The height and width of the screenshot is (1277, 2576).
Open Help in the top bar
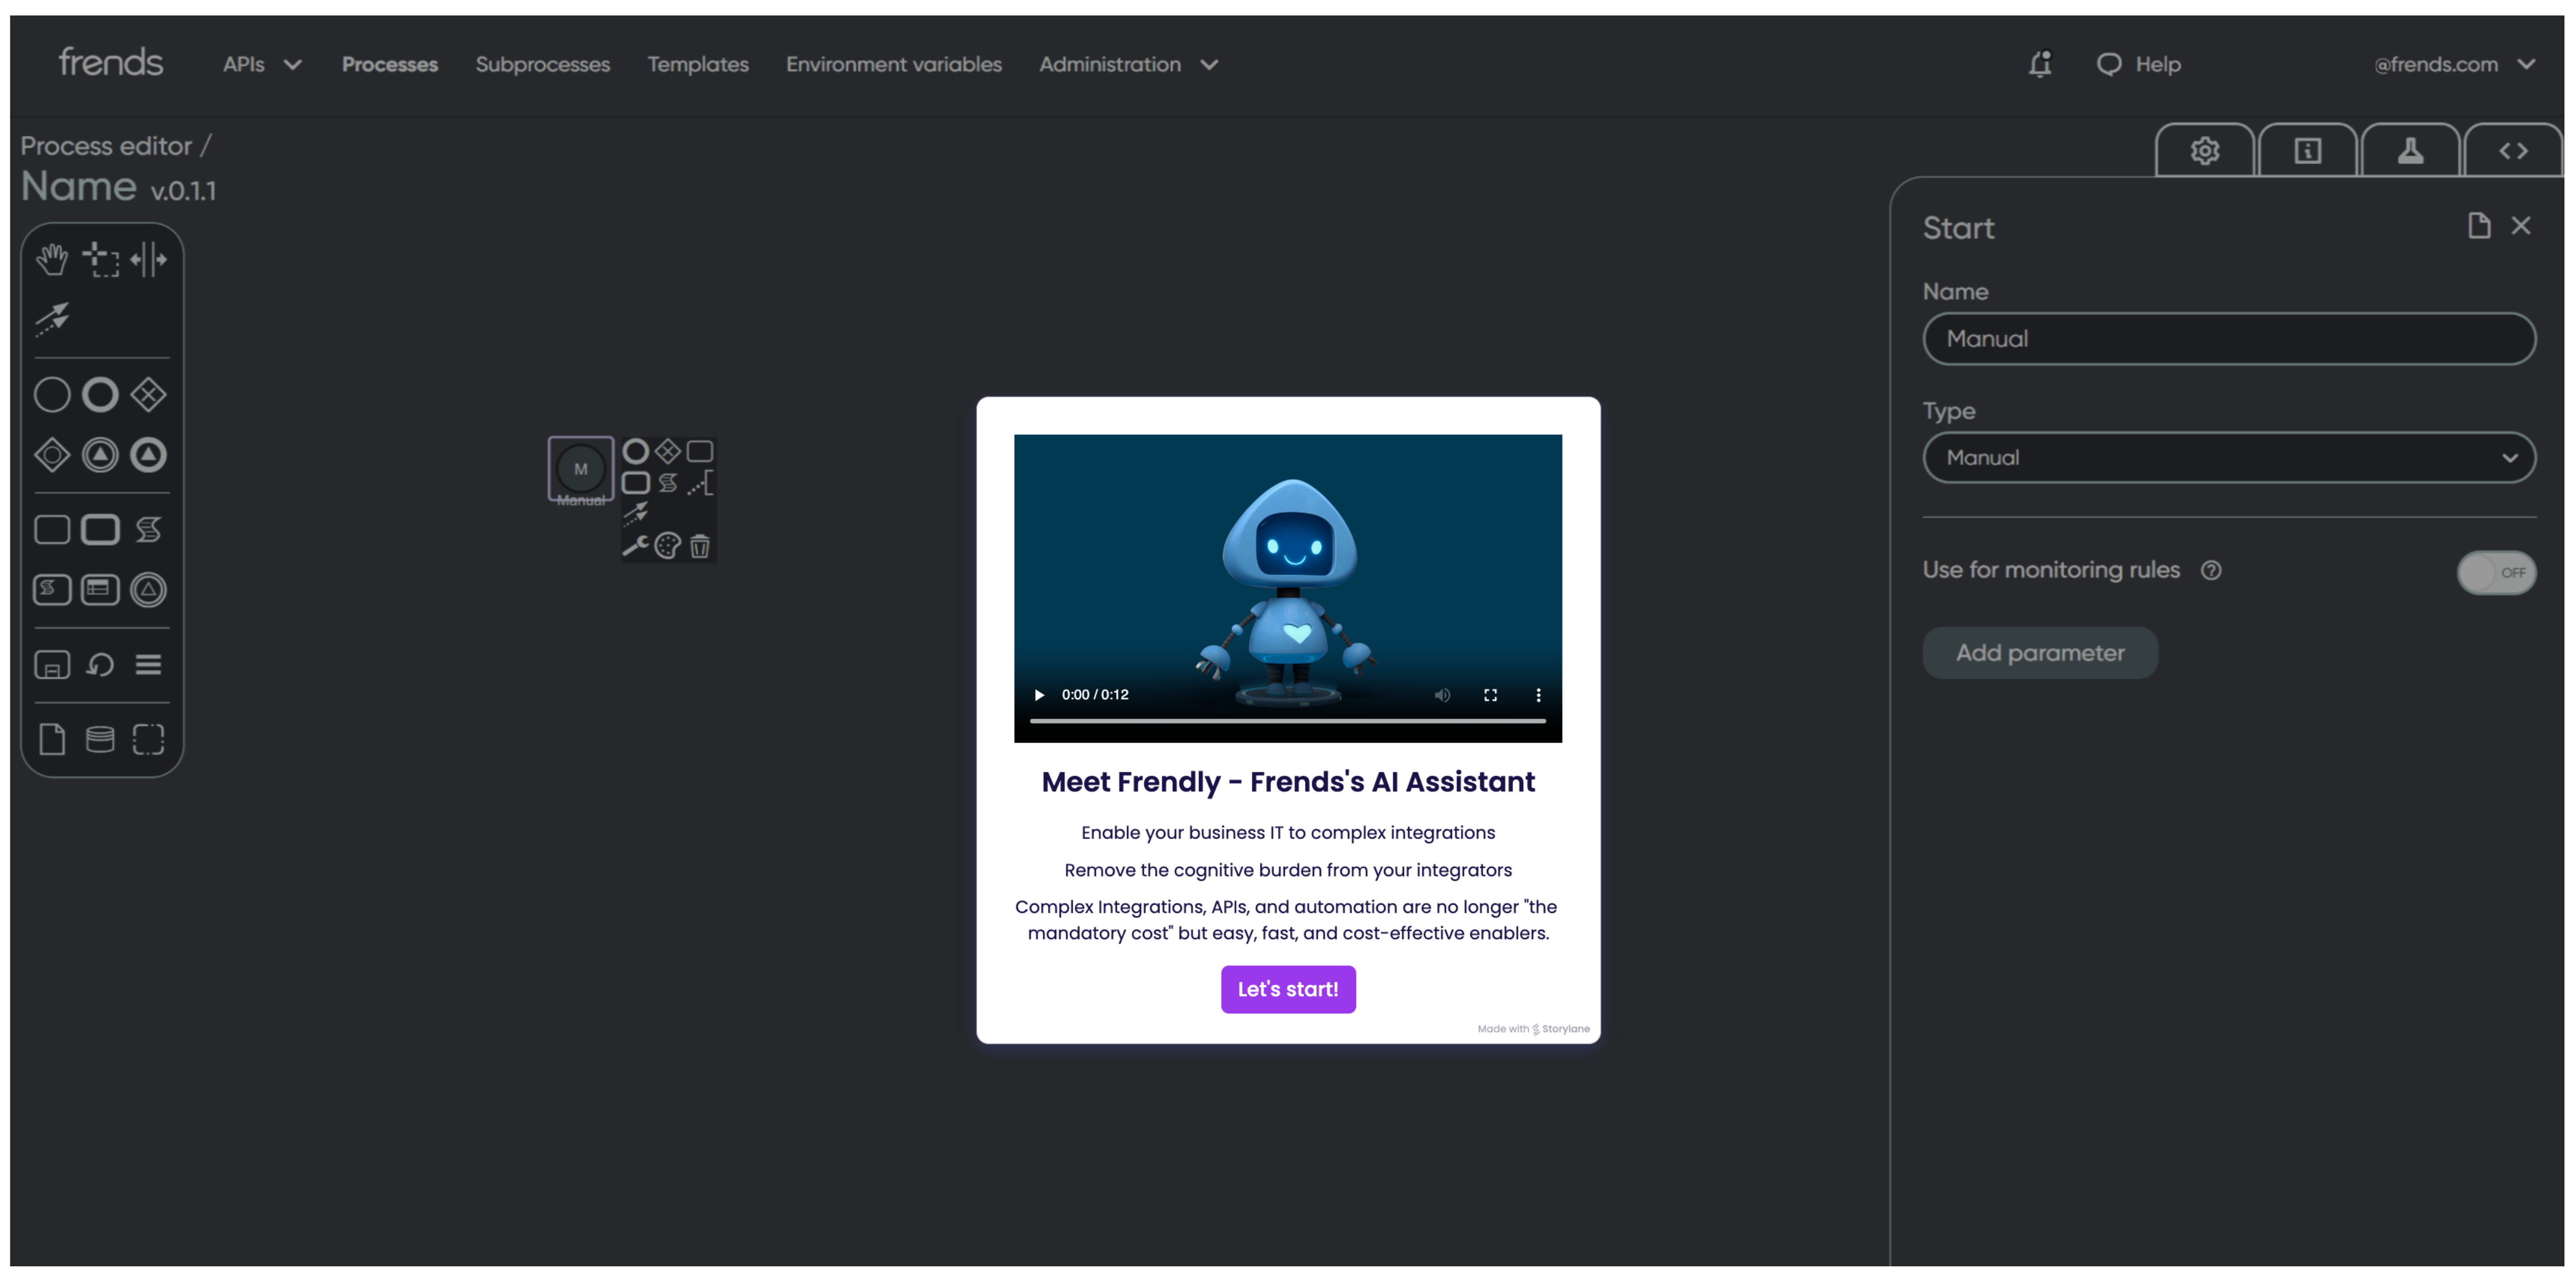tap(2139, 64)
